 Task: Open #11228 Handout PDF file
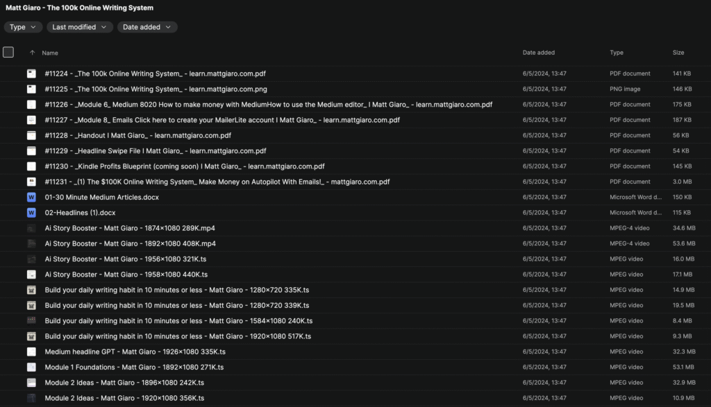point(137,135)
